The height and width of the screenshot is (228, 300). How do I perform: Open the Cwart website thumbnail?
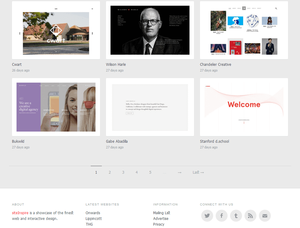[56, 30]
